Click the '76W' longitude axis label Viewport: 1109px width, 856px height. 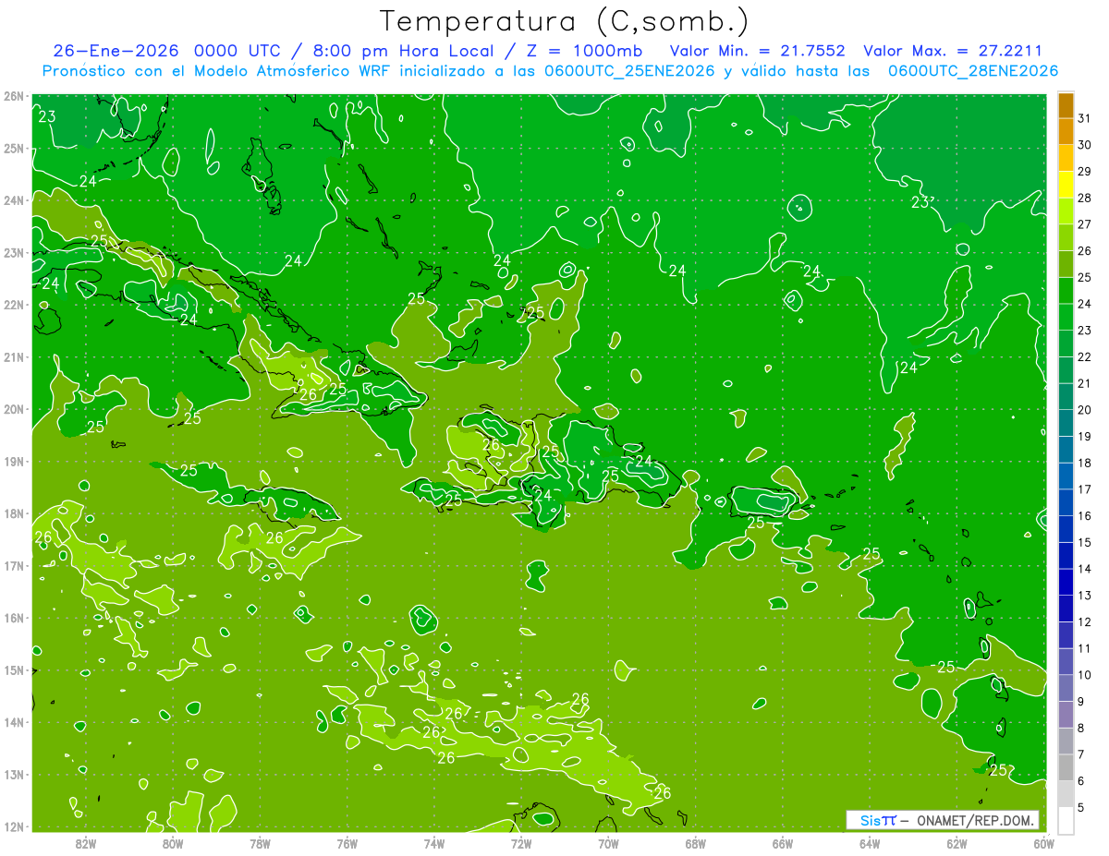(x=347, y=843)
